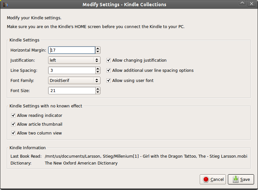Click the red stop icon on Cancel
The image size is (258, 190).
pyautogui.click(x=206, y=179)
